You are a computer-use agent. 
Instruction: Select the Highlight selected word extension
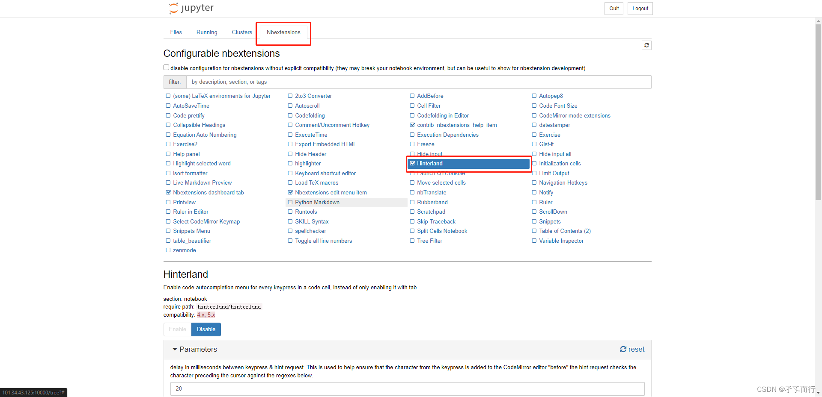click(201, 164)
